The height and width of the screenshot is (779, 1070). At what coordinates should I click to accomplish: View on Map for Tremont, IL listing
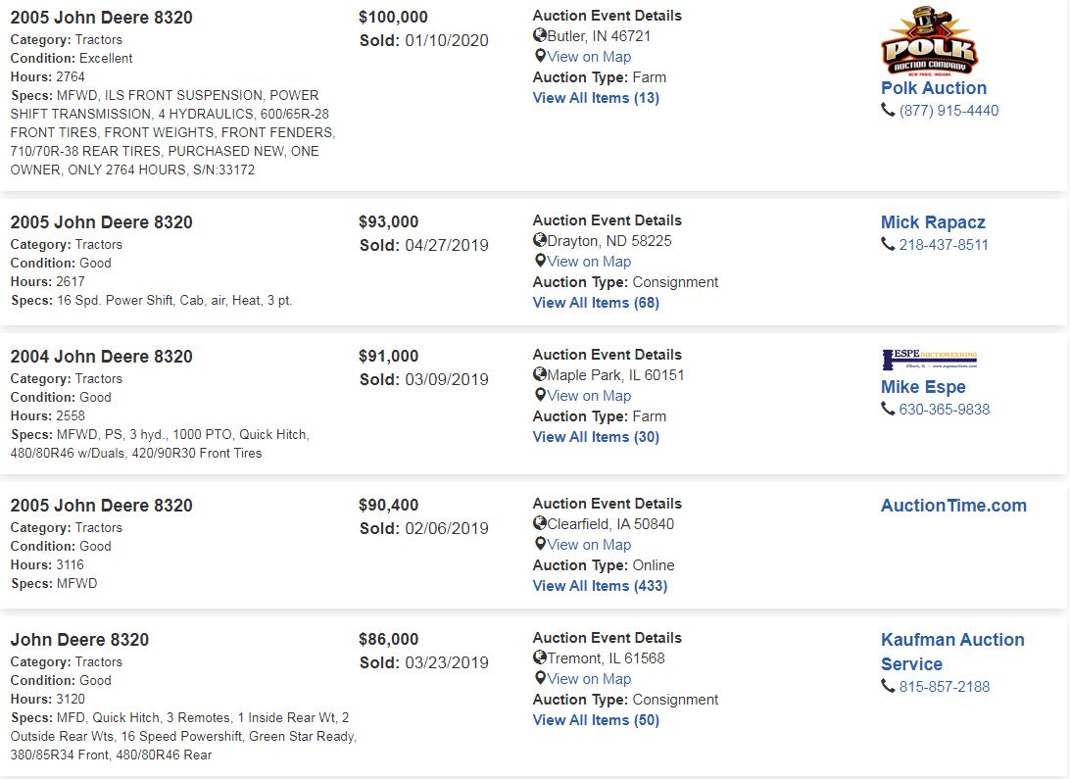click(x=589, y=679)
